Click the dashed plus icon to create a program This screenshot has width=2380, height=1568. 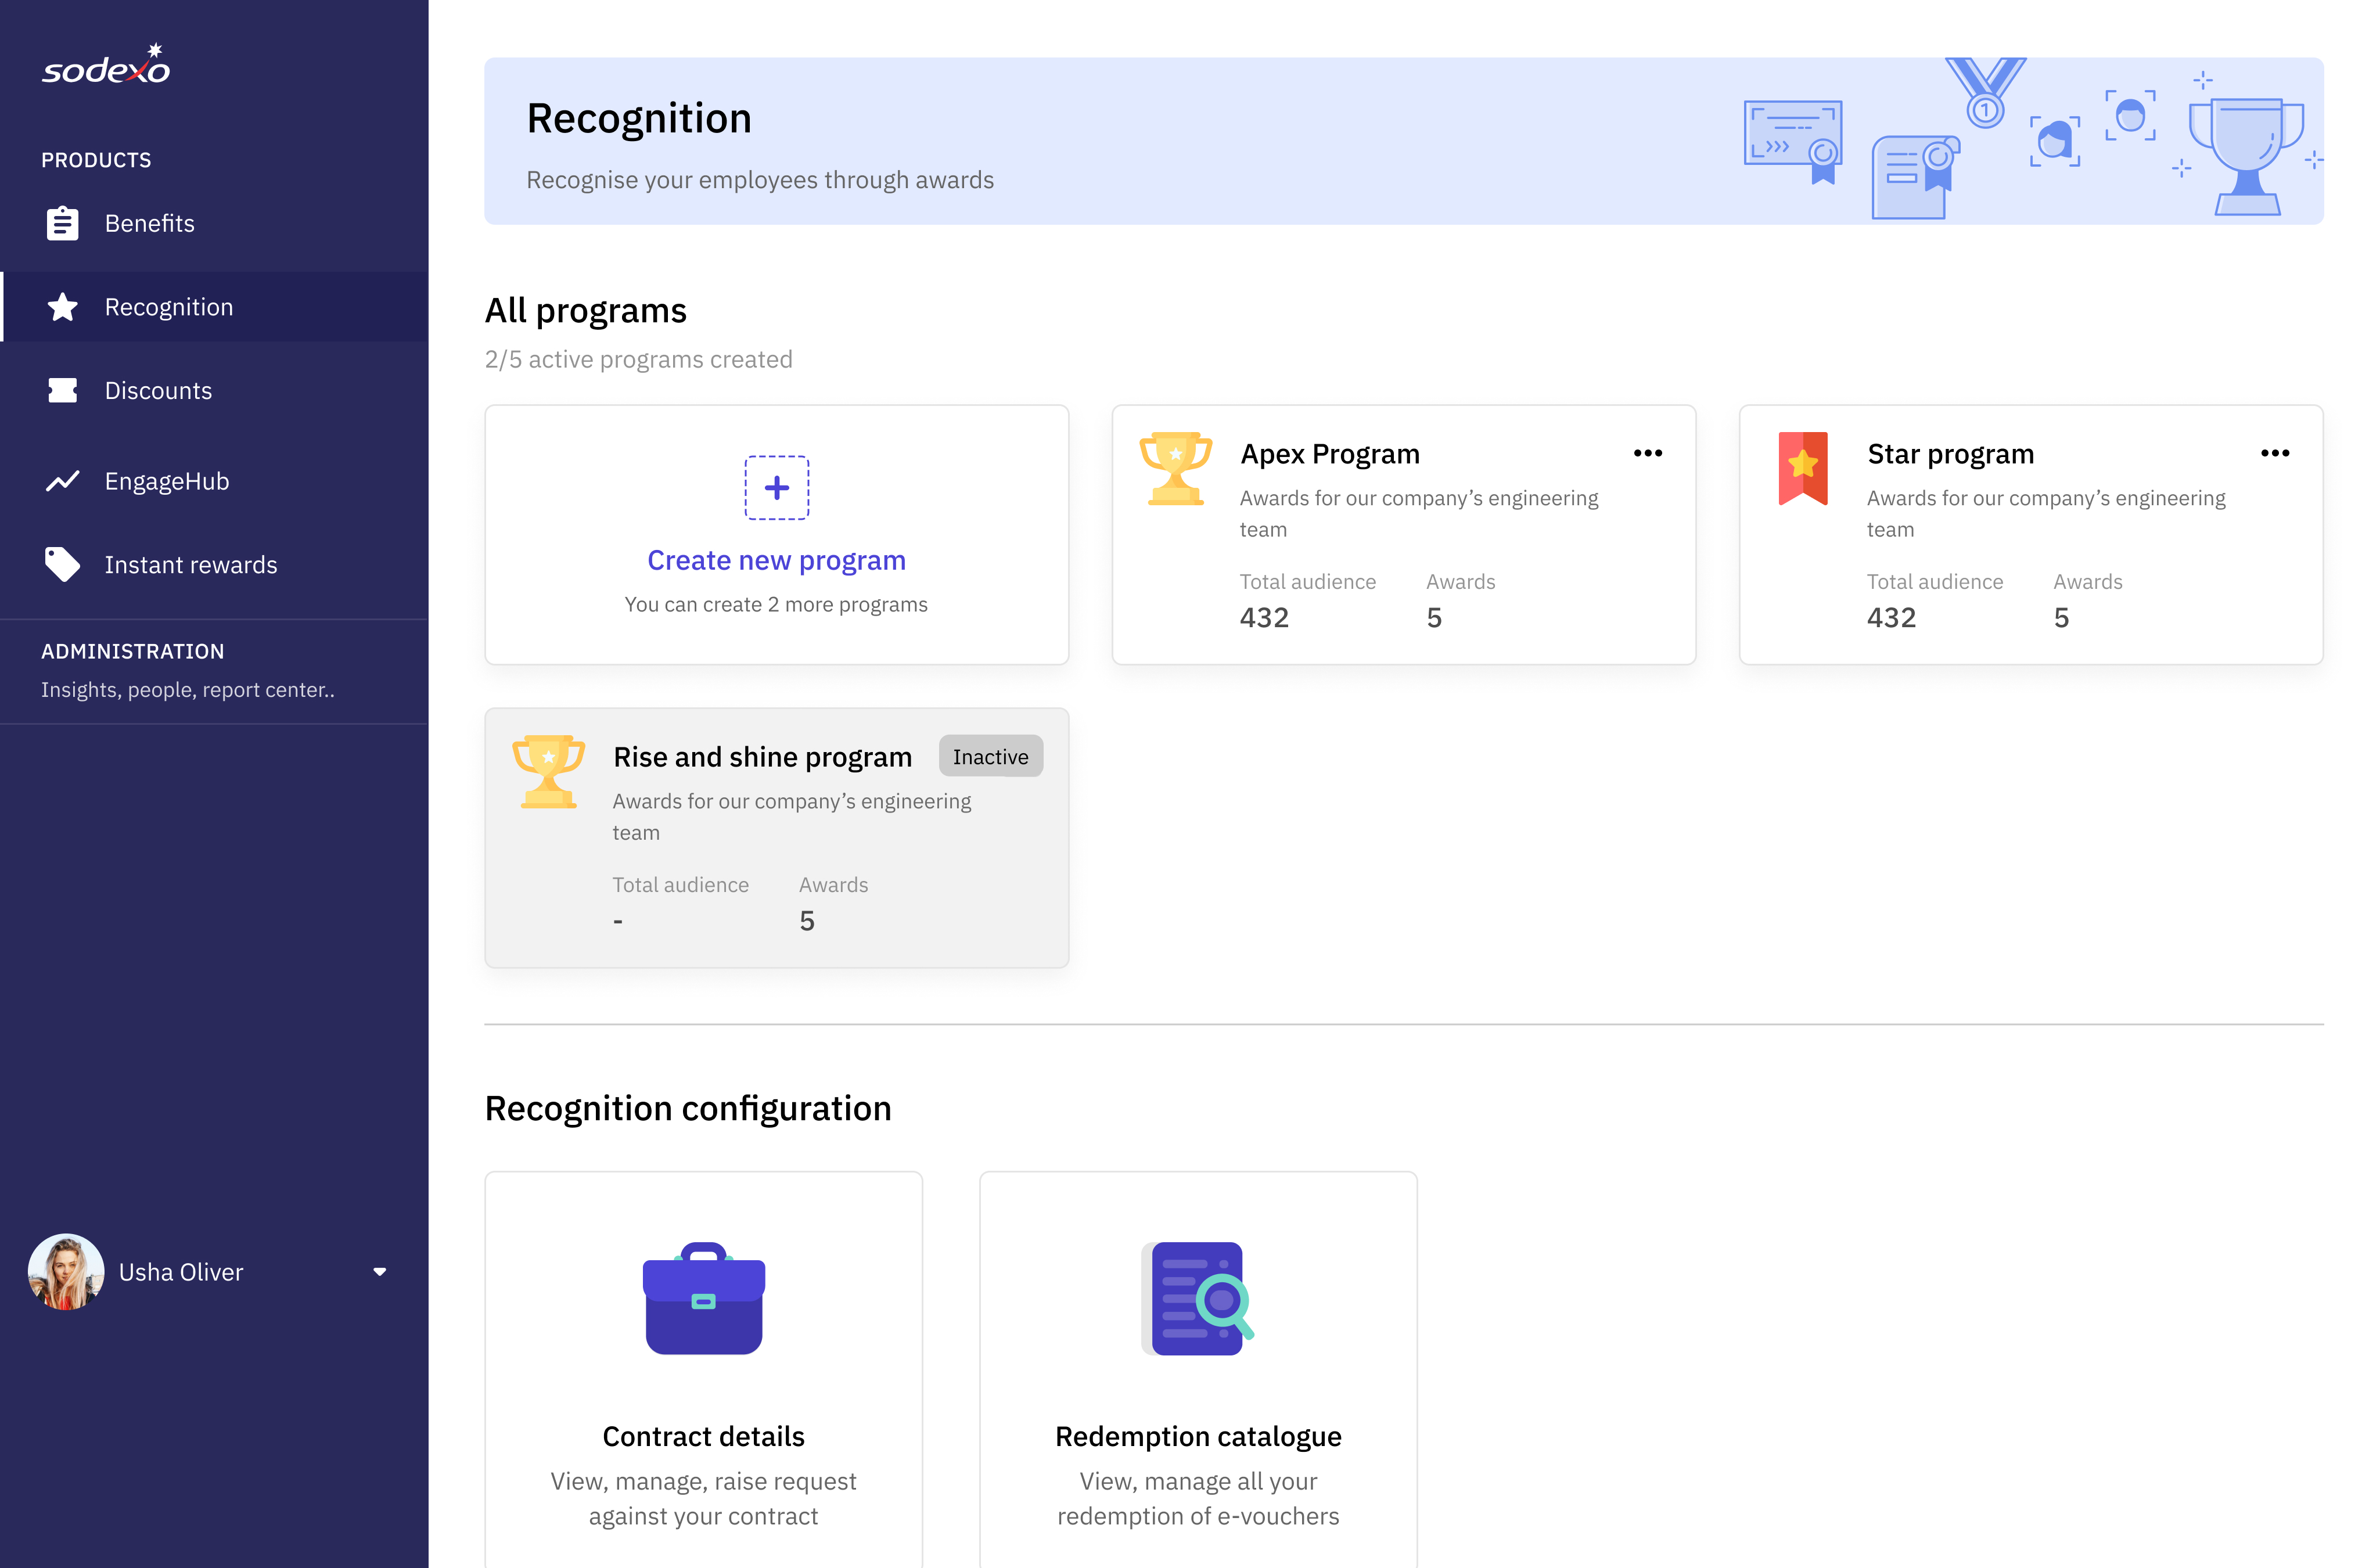tap(776, 488)
